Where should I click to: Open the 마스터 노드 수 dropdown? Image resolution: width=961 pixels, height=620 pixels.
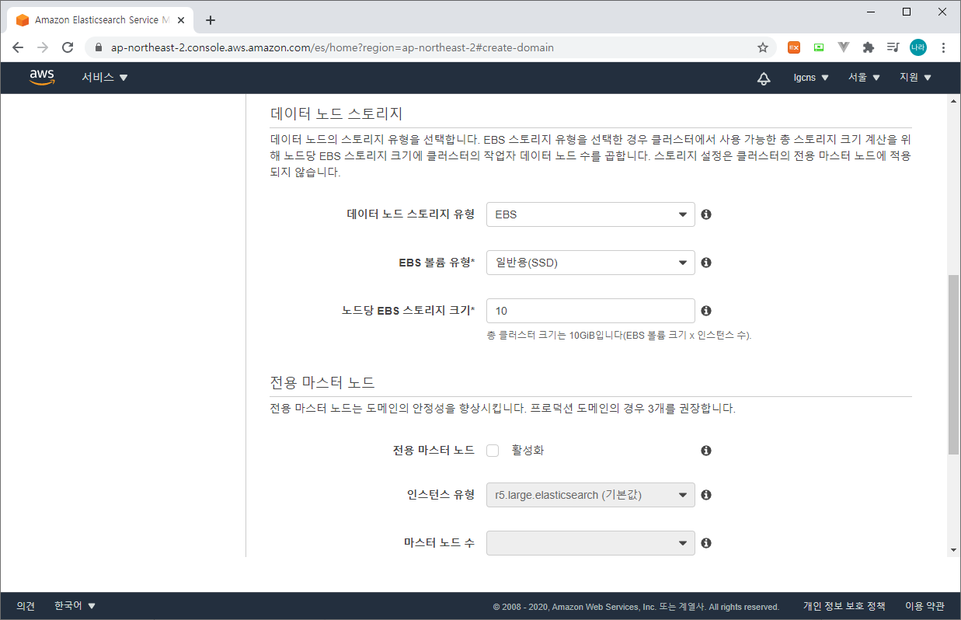pos(590,543)
